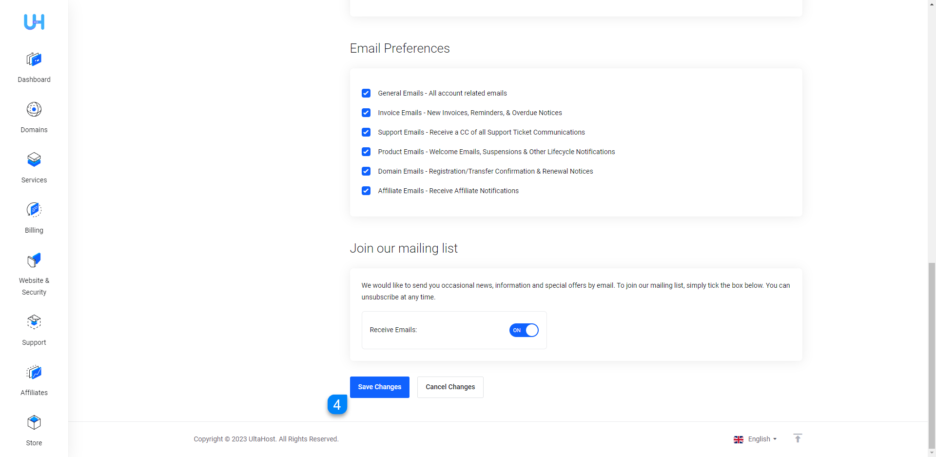Open the Website & Security sidebar icon

(34, 260)
